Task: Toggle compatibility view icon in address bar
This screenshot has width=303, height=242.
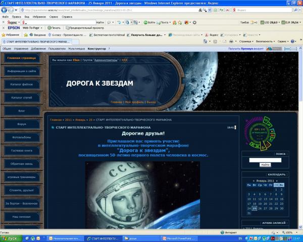Action: click(215, 10)
